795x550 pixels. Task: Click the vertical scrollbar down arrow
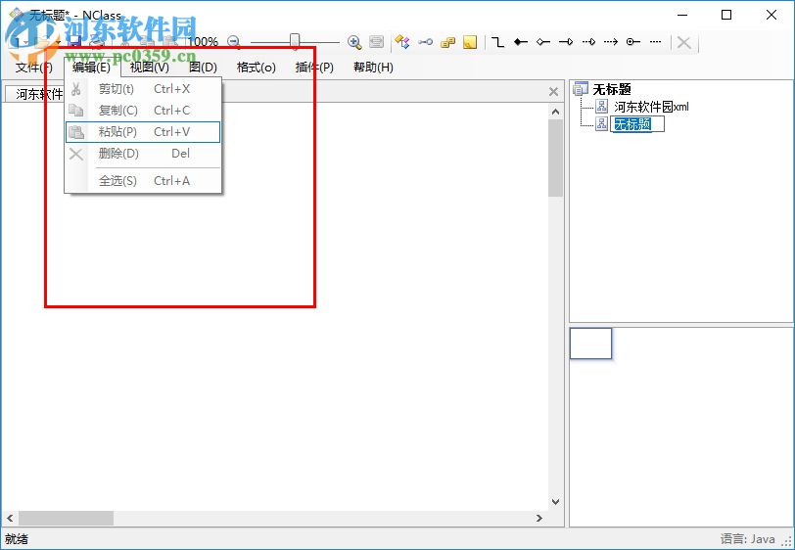556,502
